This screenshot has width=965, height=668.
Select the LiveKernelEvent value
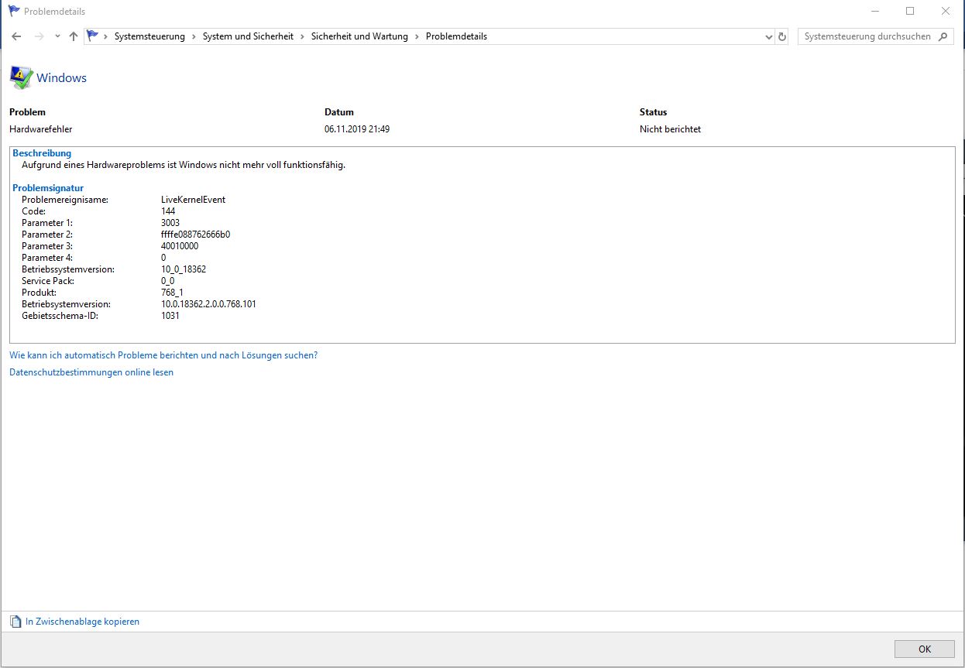point(193,200)
